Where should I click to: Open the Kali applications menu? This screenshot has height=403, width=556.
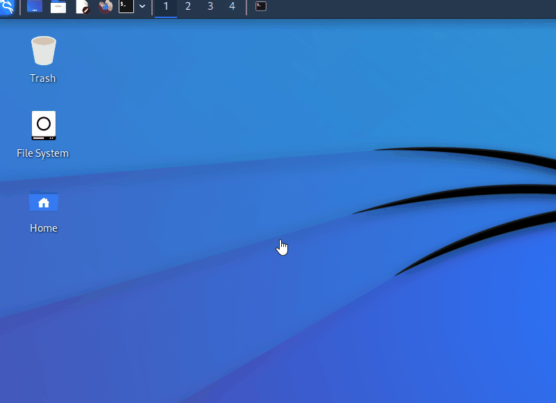tap(8, 7)
